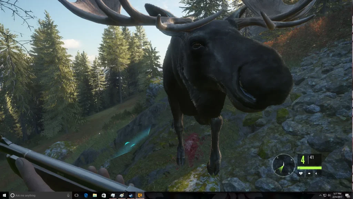Open the Action Center notifications icon
The width and height of the screenshot is (353, 199).
point(347,196)
